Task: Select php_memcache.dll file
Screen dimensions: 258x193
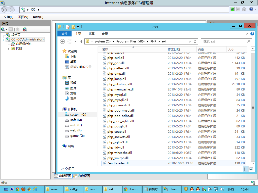Action: [173, 89]
